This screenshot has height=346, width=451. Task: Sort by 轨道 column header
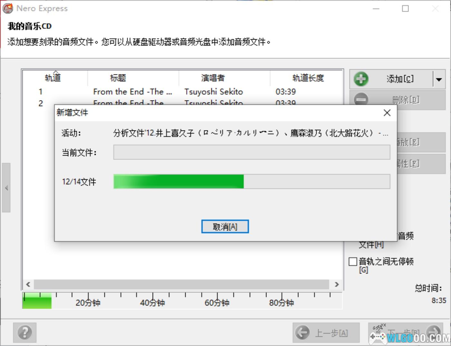53,78
